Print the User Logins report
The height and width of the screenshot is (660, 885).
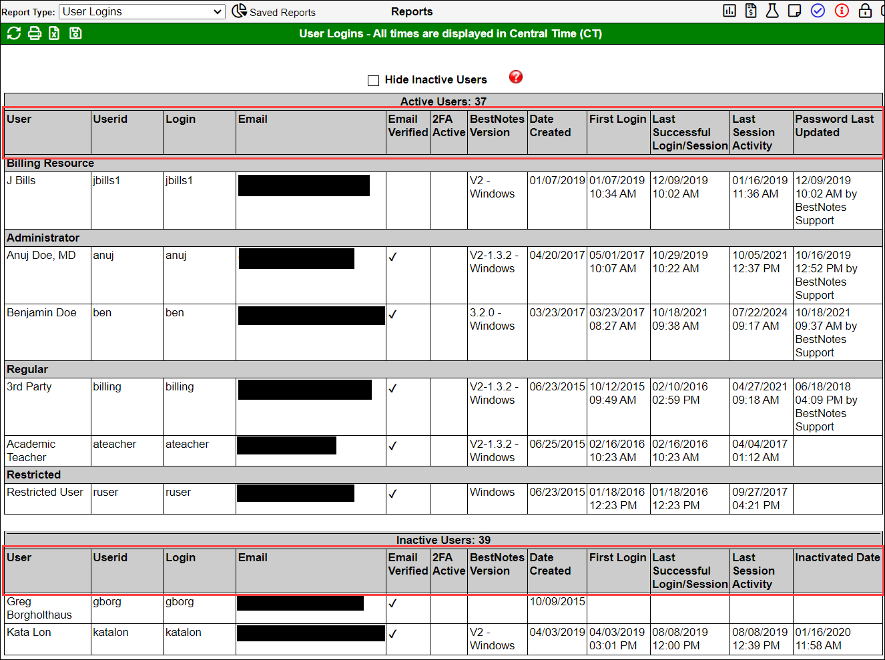pos(35,33)
